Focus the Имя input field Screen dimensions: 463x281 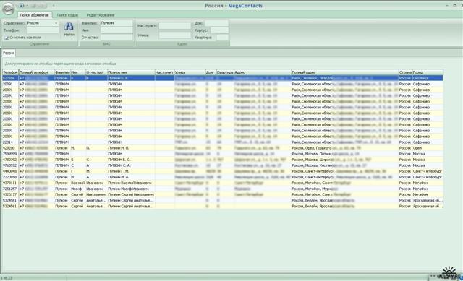pos(116,30)
